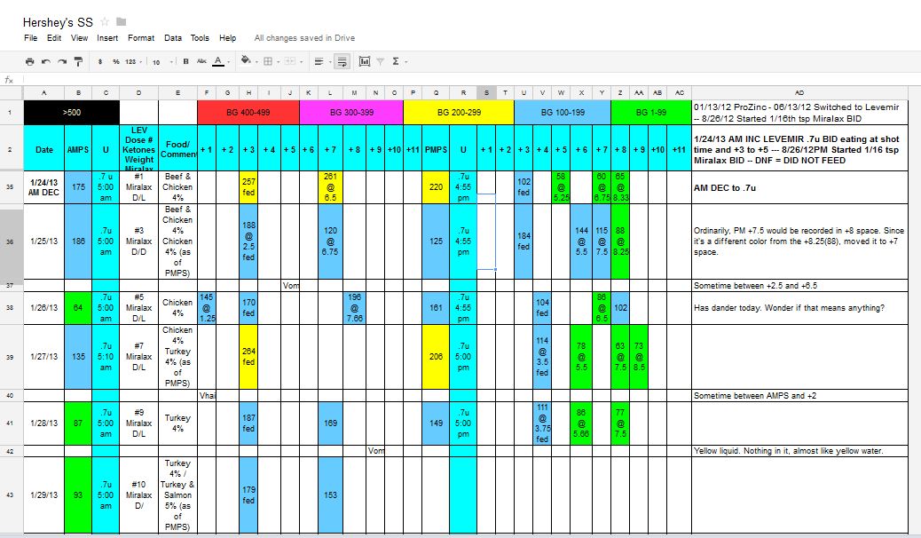Screen dimensions: 921x538
Task: Open the Format menu
Action: [141, 38]
